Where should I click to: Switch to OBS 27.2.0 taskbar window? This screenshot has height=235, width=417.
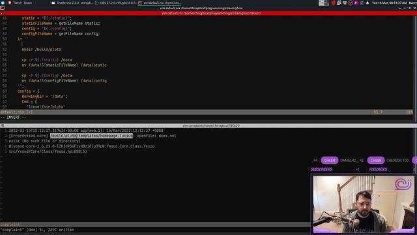pos(116,3)
